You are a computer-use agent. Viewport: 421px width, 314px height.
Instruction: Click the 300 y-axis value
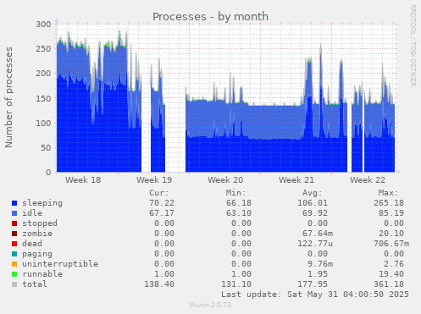pyautogui.click(x=43, y=25)
